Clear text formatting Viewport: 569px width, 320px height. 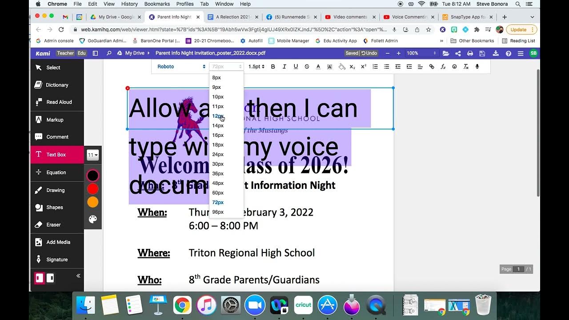[466, 67]
